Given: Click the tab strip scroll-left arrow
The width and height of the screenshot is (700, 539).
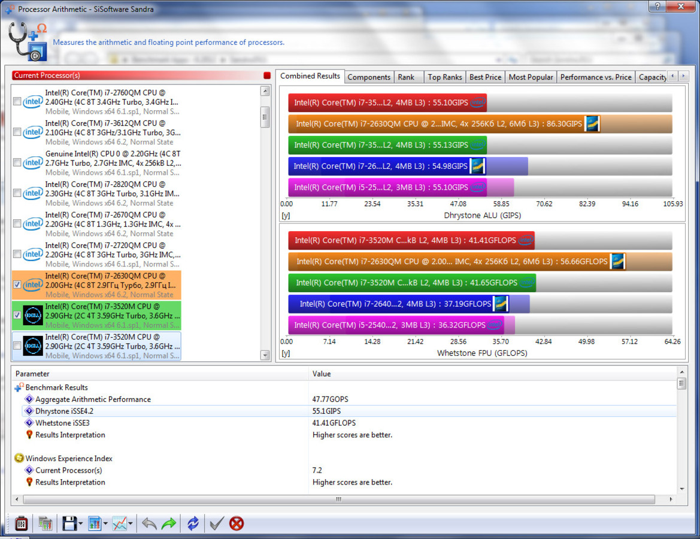Looking at the screenshot, I should [672, 77].
